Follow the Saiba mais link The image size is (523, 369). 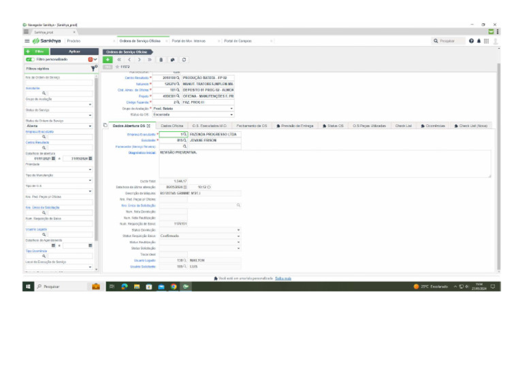pyautogui.click(x=283, y=279)
